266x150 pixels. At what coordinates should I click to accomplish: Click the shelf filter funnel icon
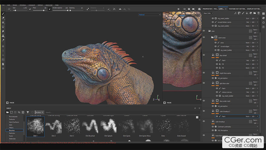28,112
